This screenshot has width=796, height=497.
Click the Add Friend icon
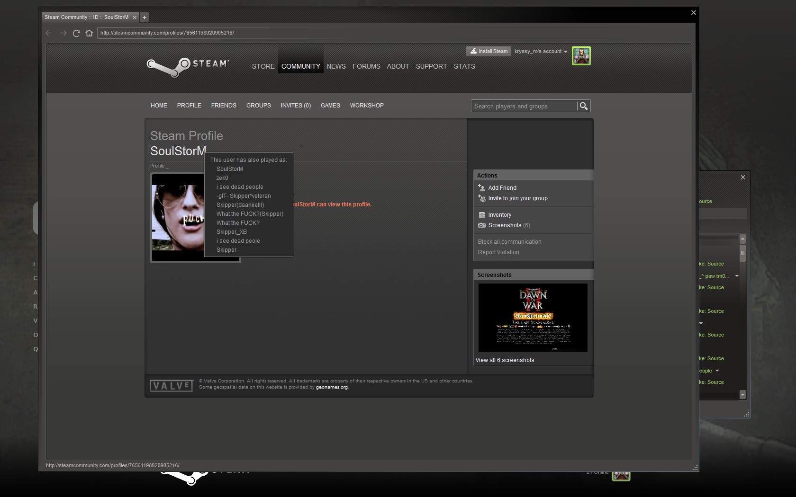481,188
